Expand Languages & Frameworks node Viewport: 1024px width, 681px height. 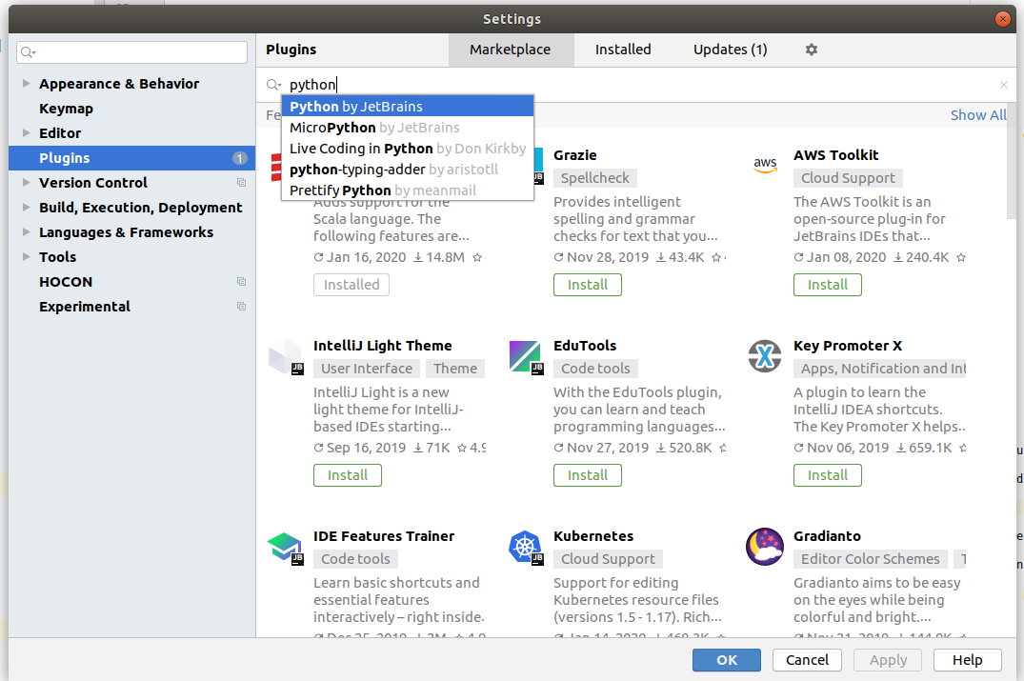click(26, 232)
